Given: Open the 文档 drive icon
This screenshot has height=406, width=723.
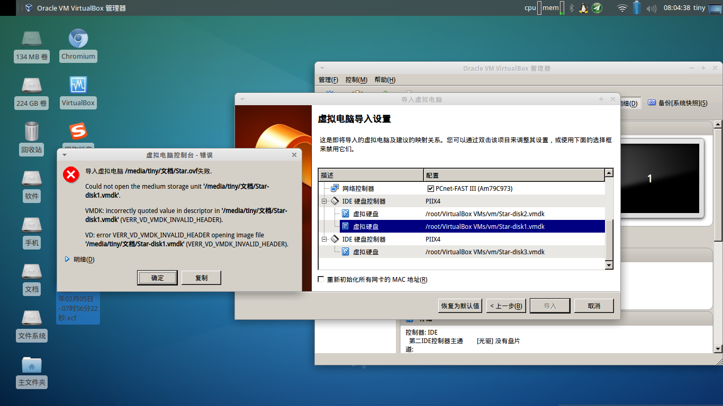Looking at the screenshot, I should coord(32,271).
